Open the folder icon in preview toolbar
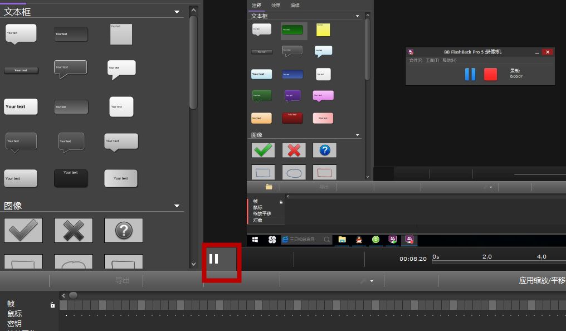Image resolution: width=566 pixels, height=331 pixels. click(269, 187)
